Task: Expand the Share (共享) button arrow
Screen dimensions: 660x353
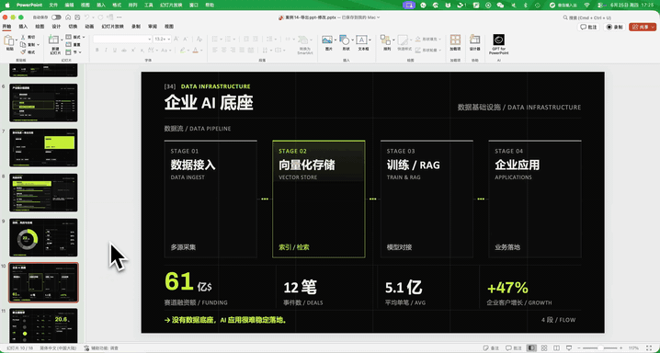Action: 653,27
